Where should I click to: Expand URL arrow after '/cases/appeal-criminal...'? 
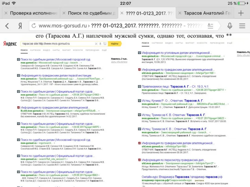coord(224,56)
